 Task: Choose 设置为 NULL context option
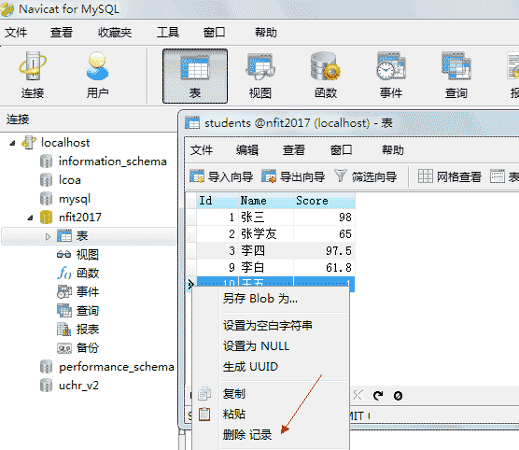(x=256, y=346)
